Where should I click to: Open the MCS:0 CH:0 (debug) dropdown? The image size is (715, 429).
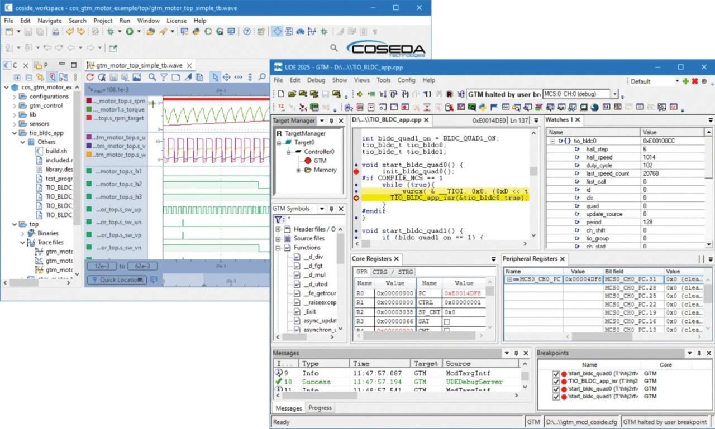[x=615, y=94]
